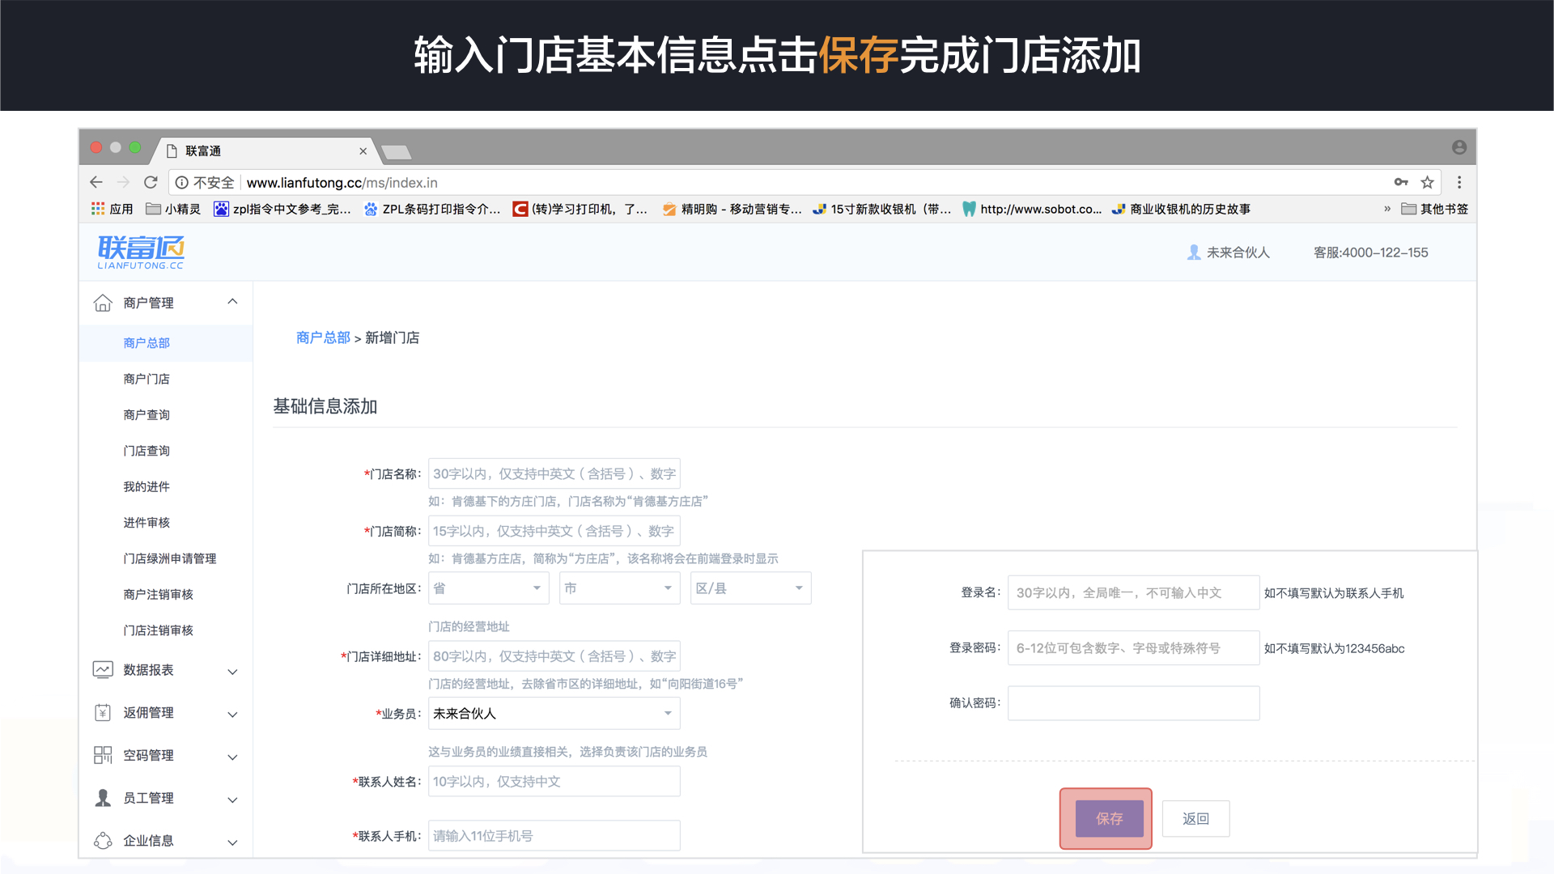Open the 省 province dropdown
Viewport: 1554px width, 874px height.
pos(489,588)
